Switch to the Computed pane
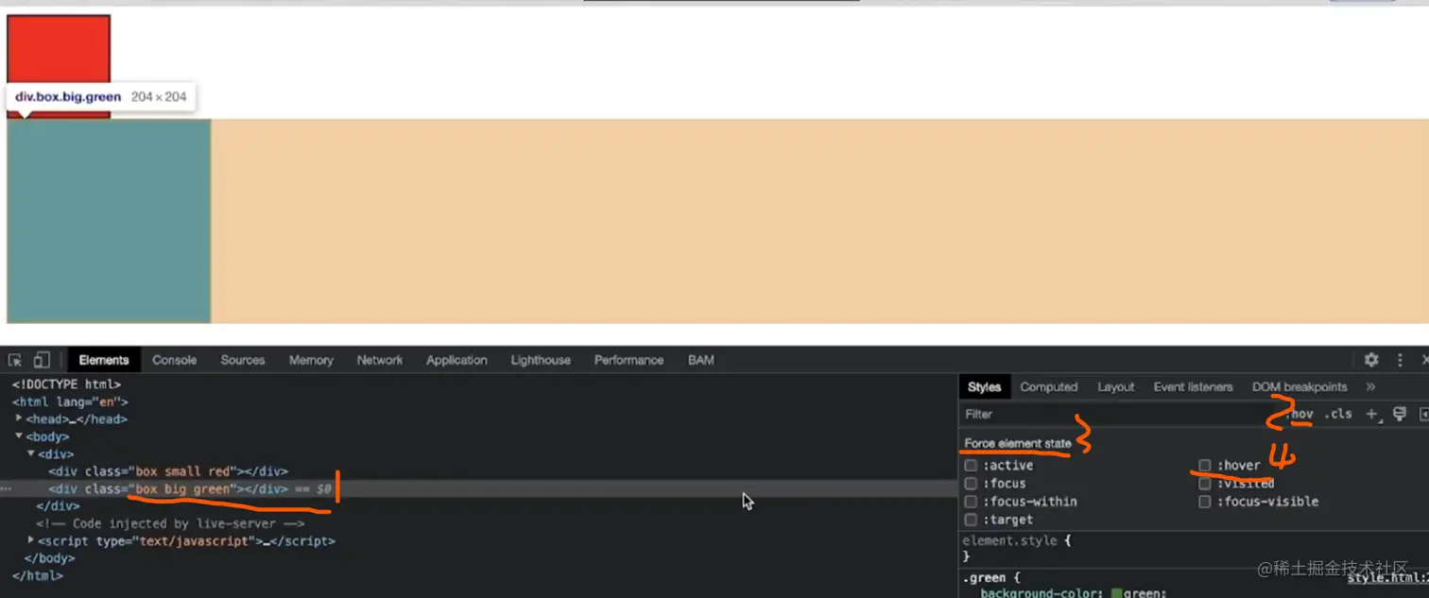Image resolution: width=1429 pixels, height=598 pixels. [1049, 386]
